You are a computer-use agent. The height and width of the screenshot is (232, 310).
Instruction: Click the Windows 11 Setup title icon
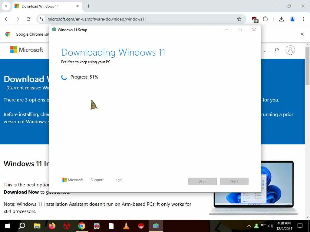[x=54, y=30]
